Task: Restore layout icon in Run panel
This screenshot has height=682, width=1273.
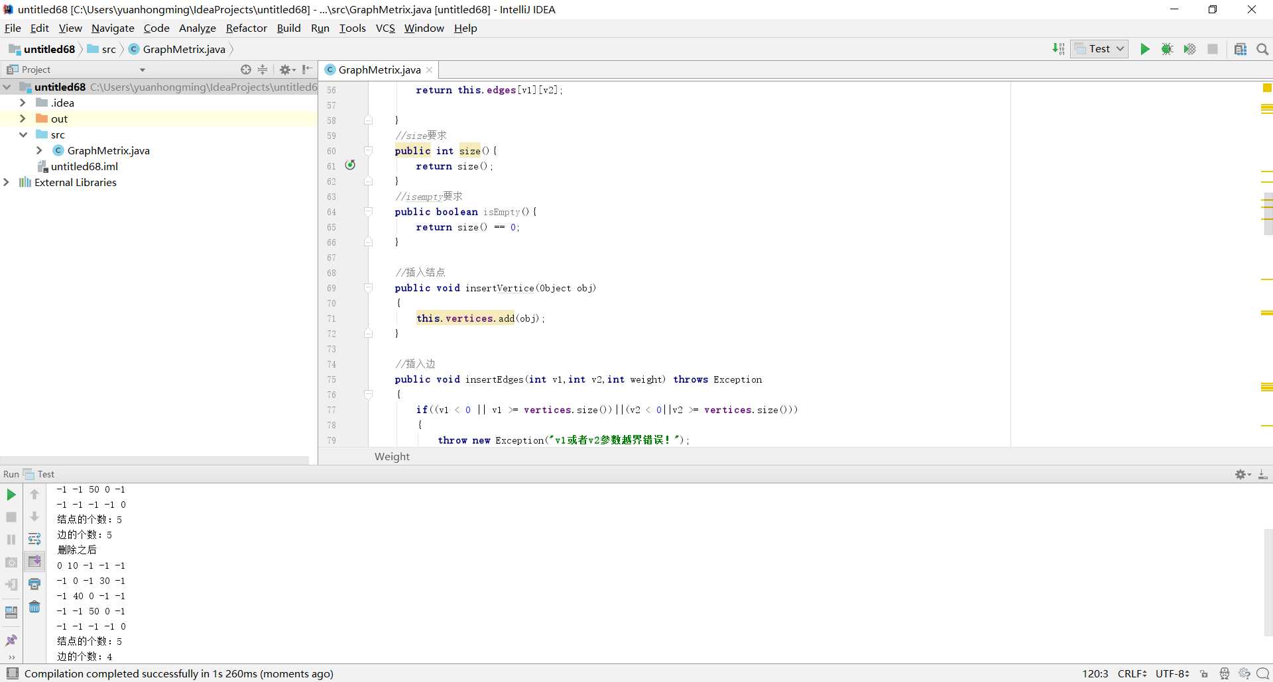Action: (11, 612)
